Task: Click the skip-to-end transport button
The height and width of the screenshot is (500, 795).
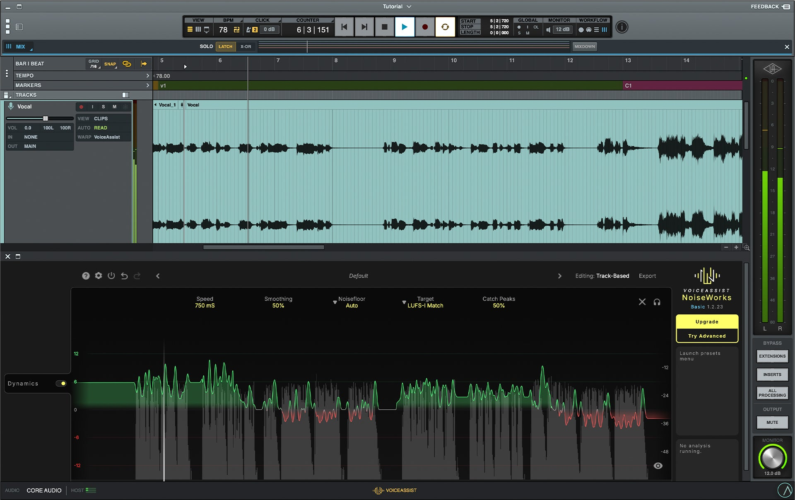Action: coord(364,27)
